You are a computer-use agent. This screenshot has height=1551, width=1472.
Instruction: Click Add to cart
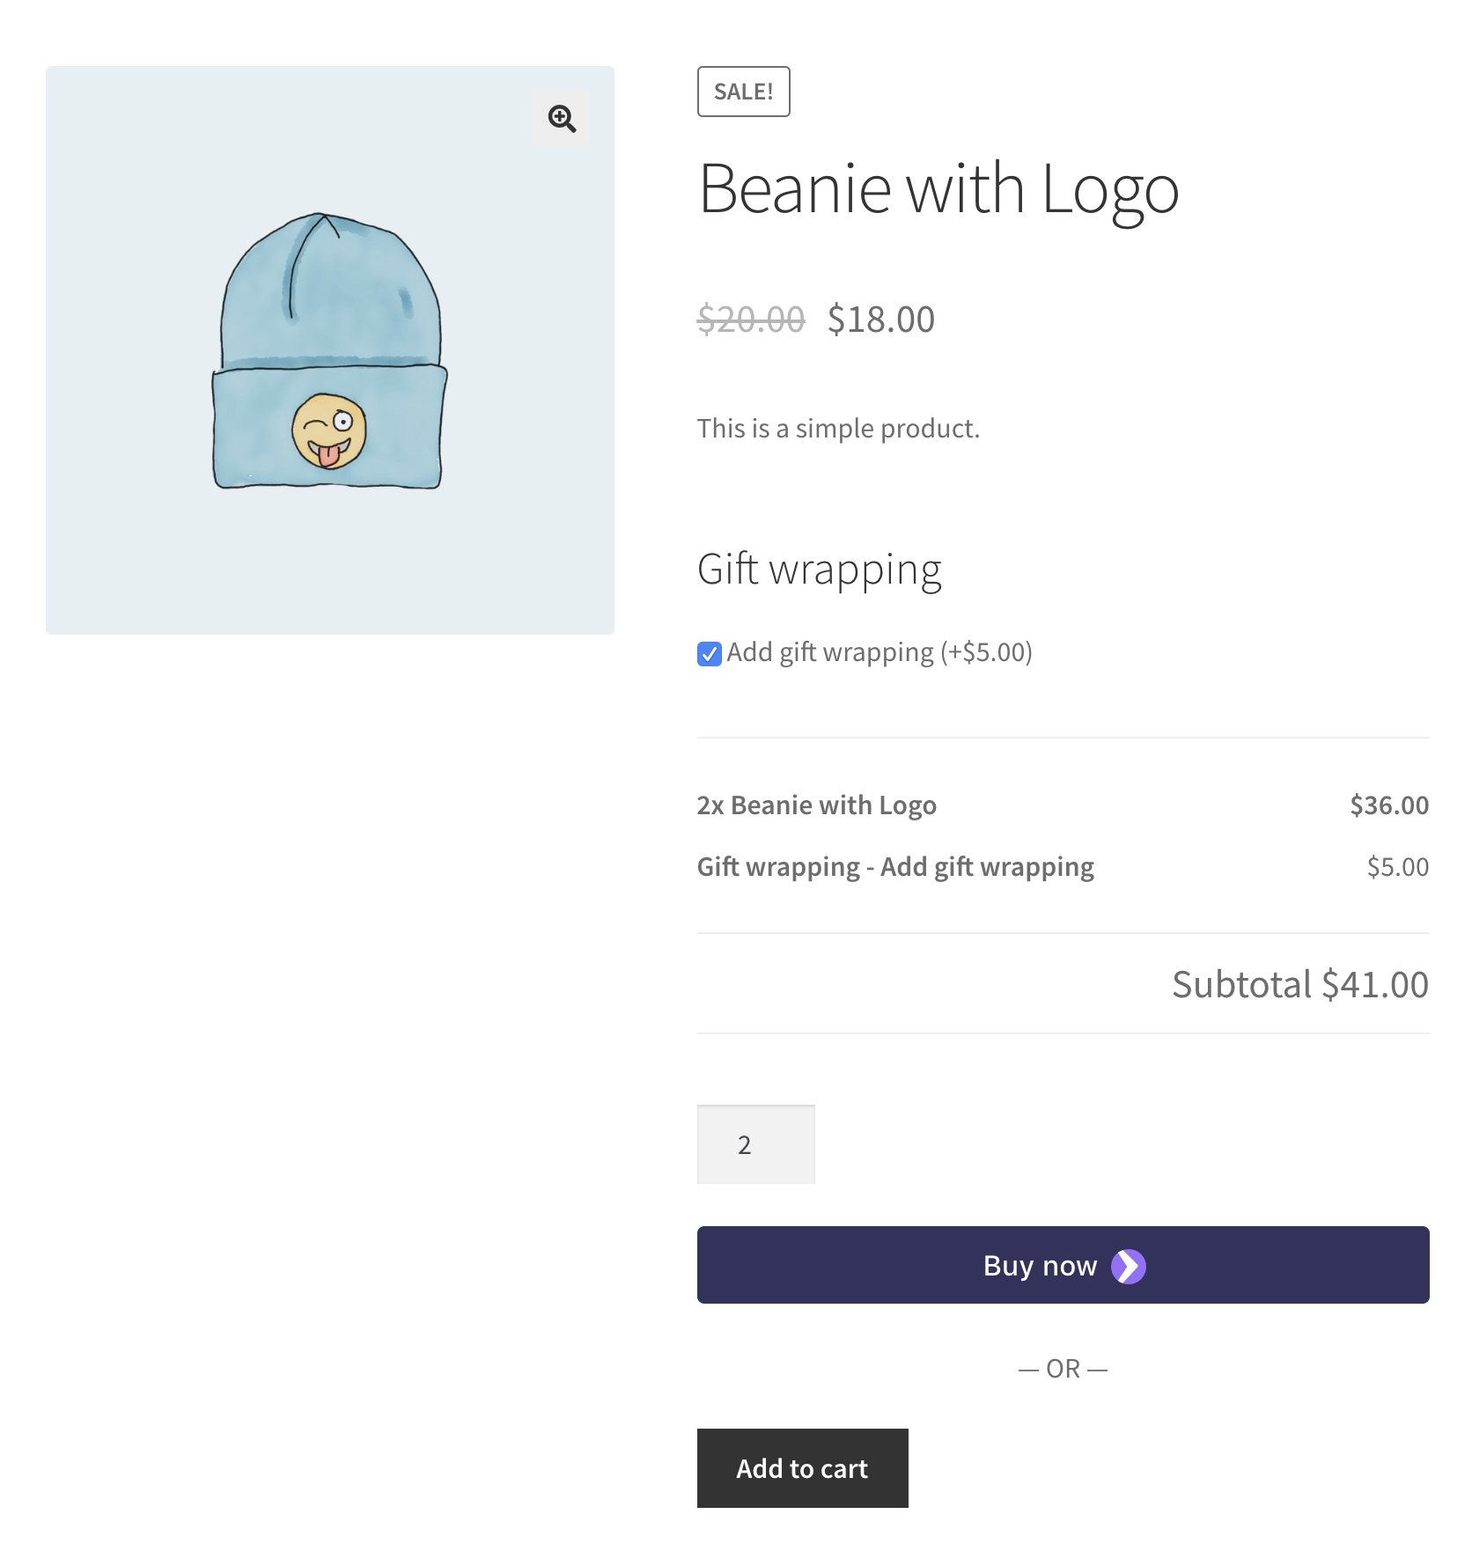(x=801, y=1467)
